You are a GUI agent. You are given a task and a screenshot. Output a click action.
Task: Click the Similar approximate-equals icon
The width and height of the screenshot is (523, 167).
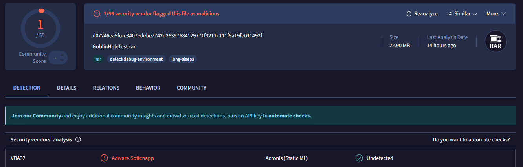pos(450,14)
